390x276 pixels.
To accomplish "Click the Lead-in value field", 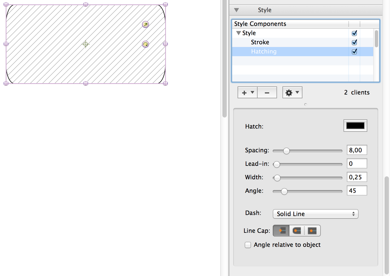I will tap(357, 164).
